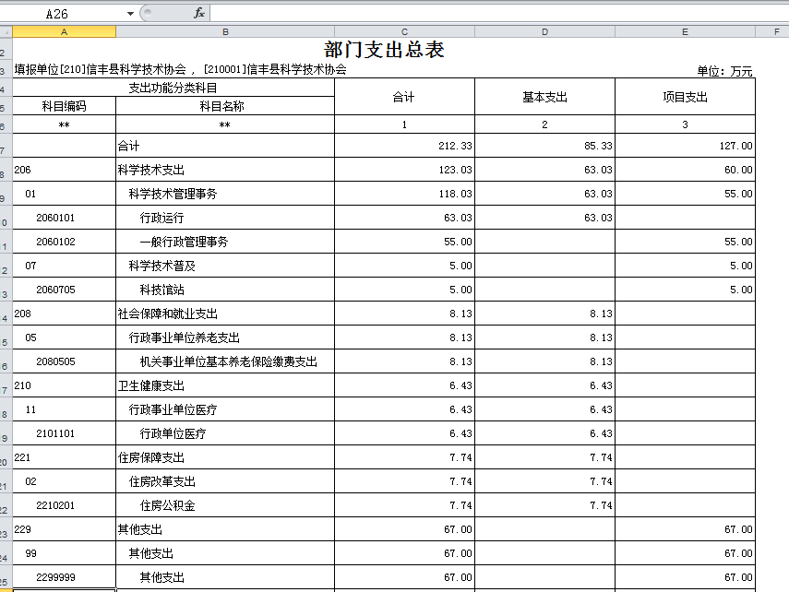Click the 基本支出 column heading cell
789x592 pixels.
click(x=544, y=97)
